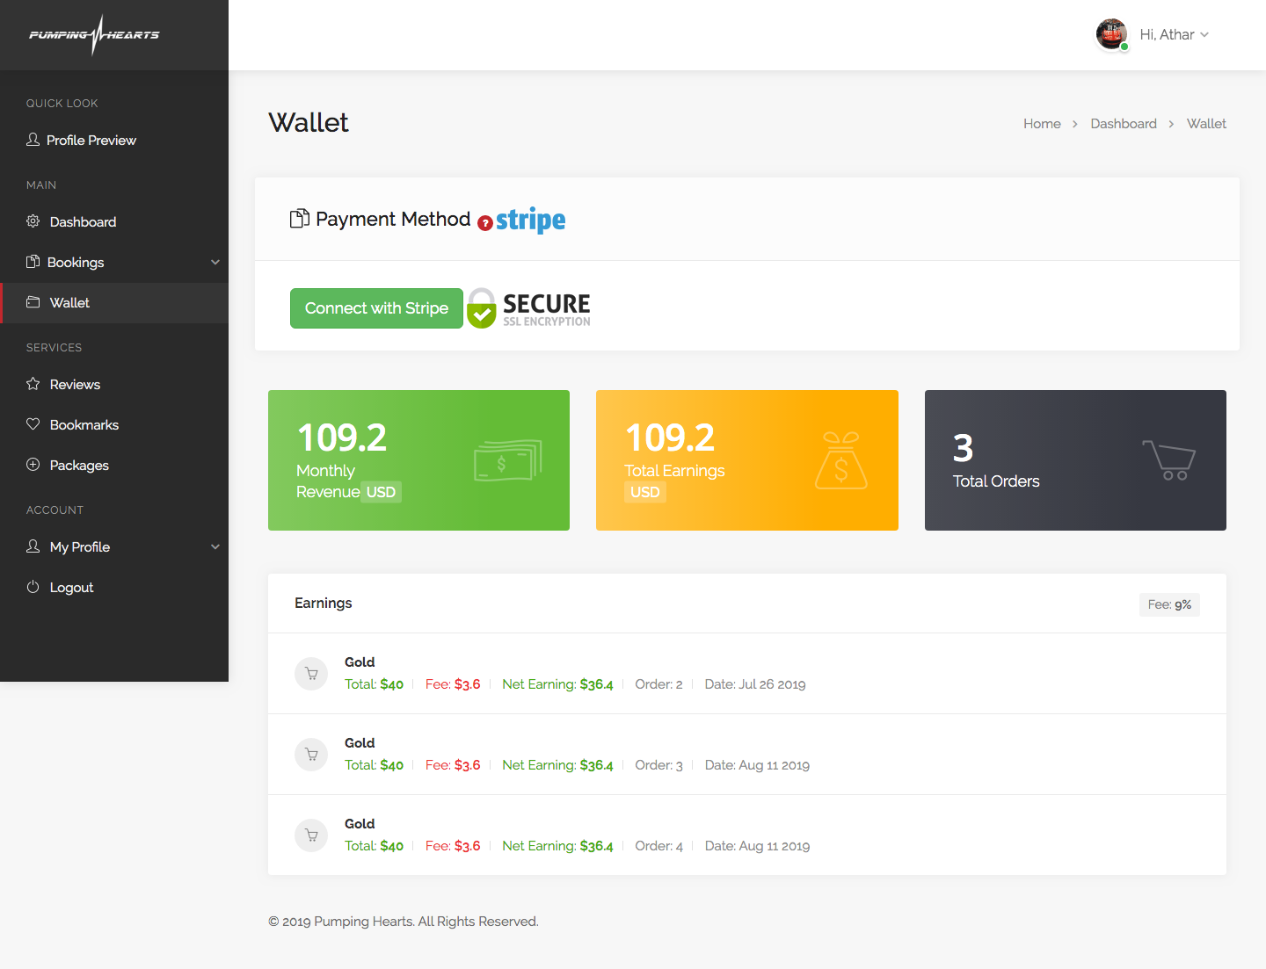Viewport: 1266px width, 969px height.
Task: Click the copyright Pumping Hearts footer text
Action: pyautogui.click(x=404, y=922)
